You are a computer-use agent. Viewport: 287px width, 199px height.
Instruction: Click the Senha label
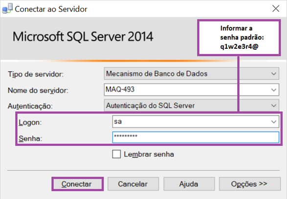click(x=30, y=139)
